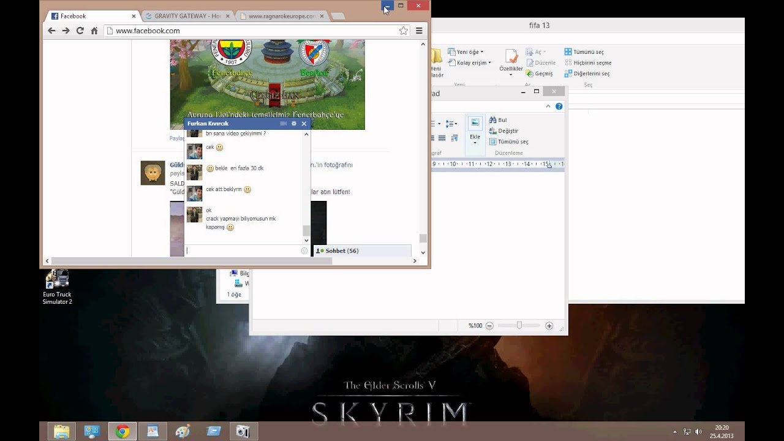Click the chat message input box
Screen dimensions: 784x441
click(x=243, y=251)
